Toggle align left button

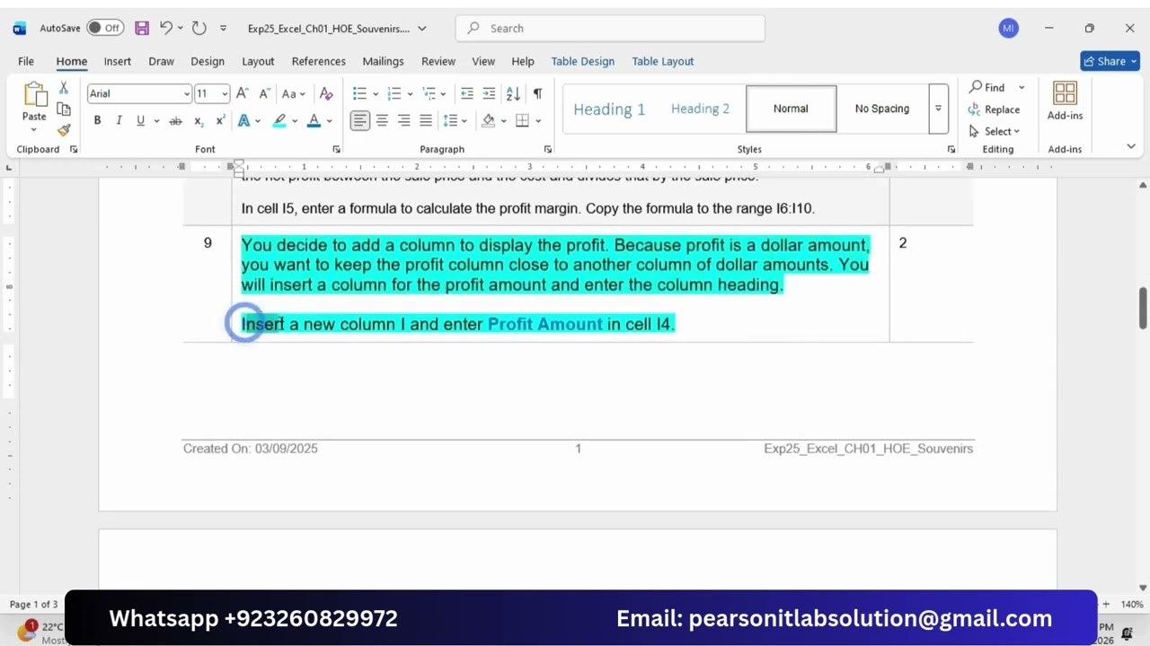(359, 120)
